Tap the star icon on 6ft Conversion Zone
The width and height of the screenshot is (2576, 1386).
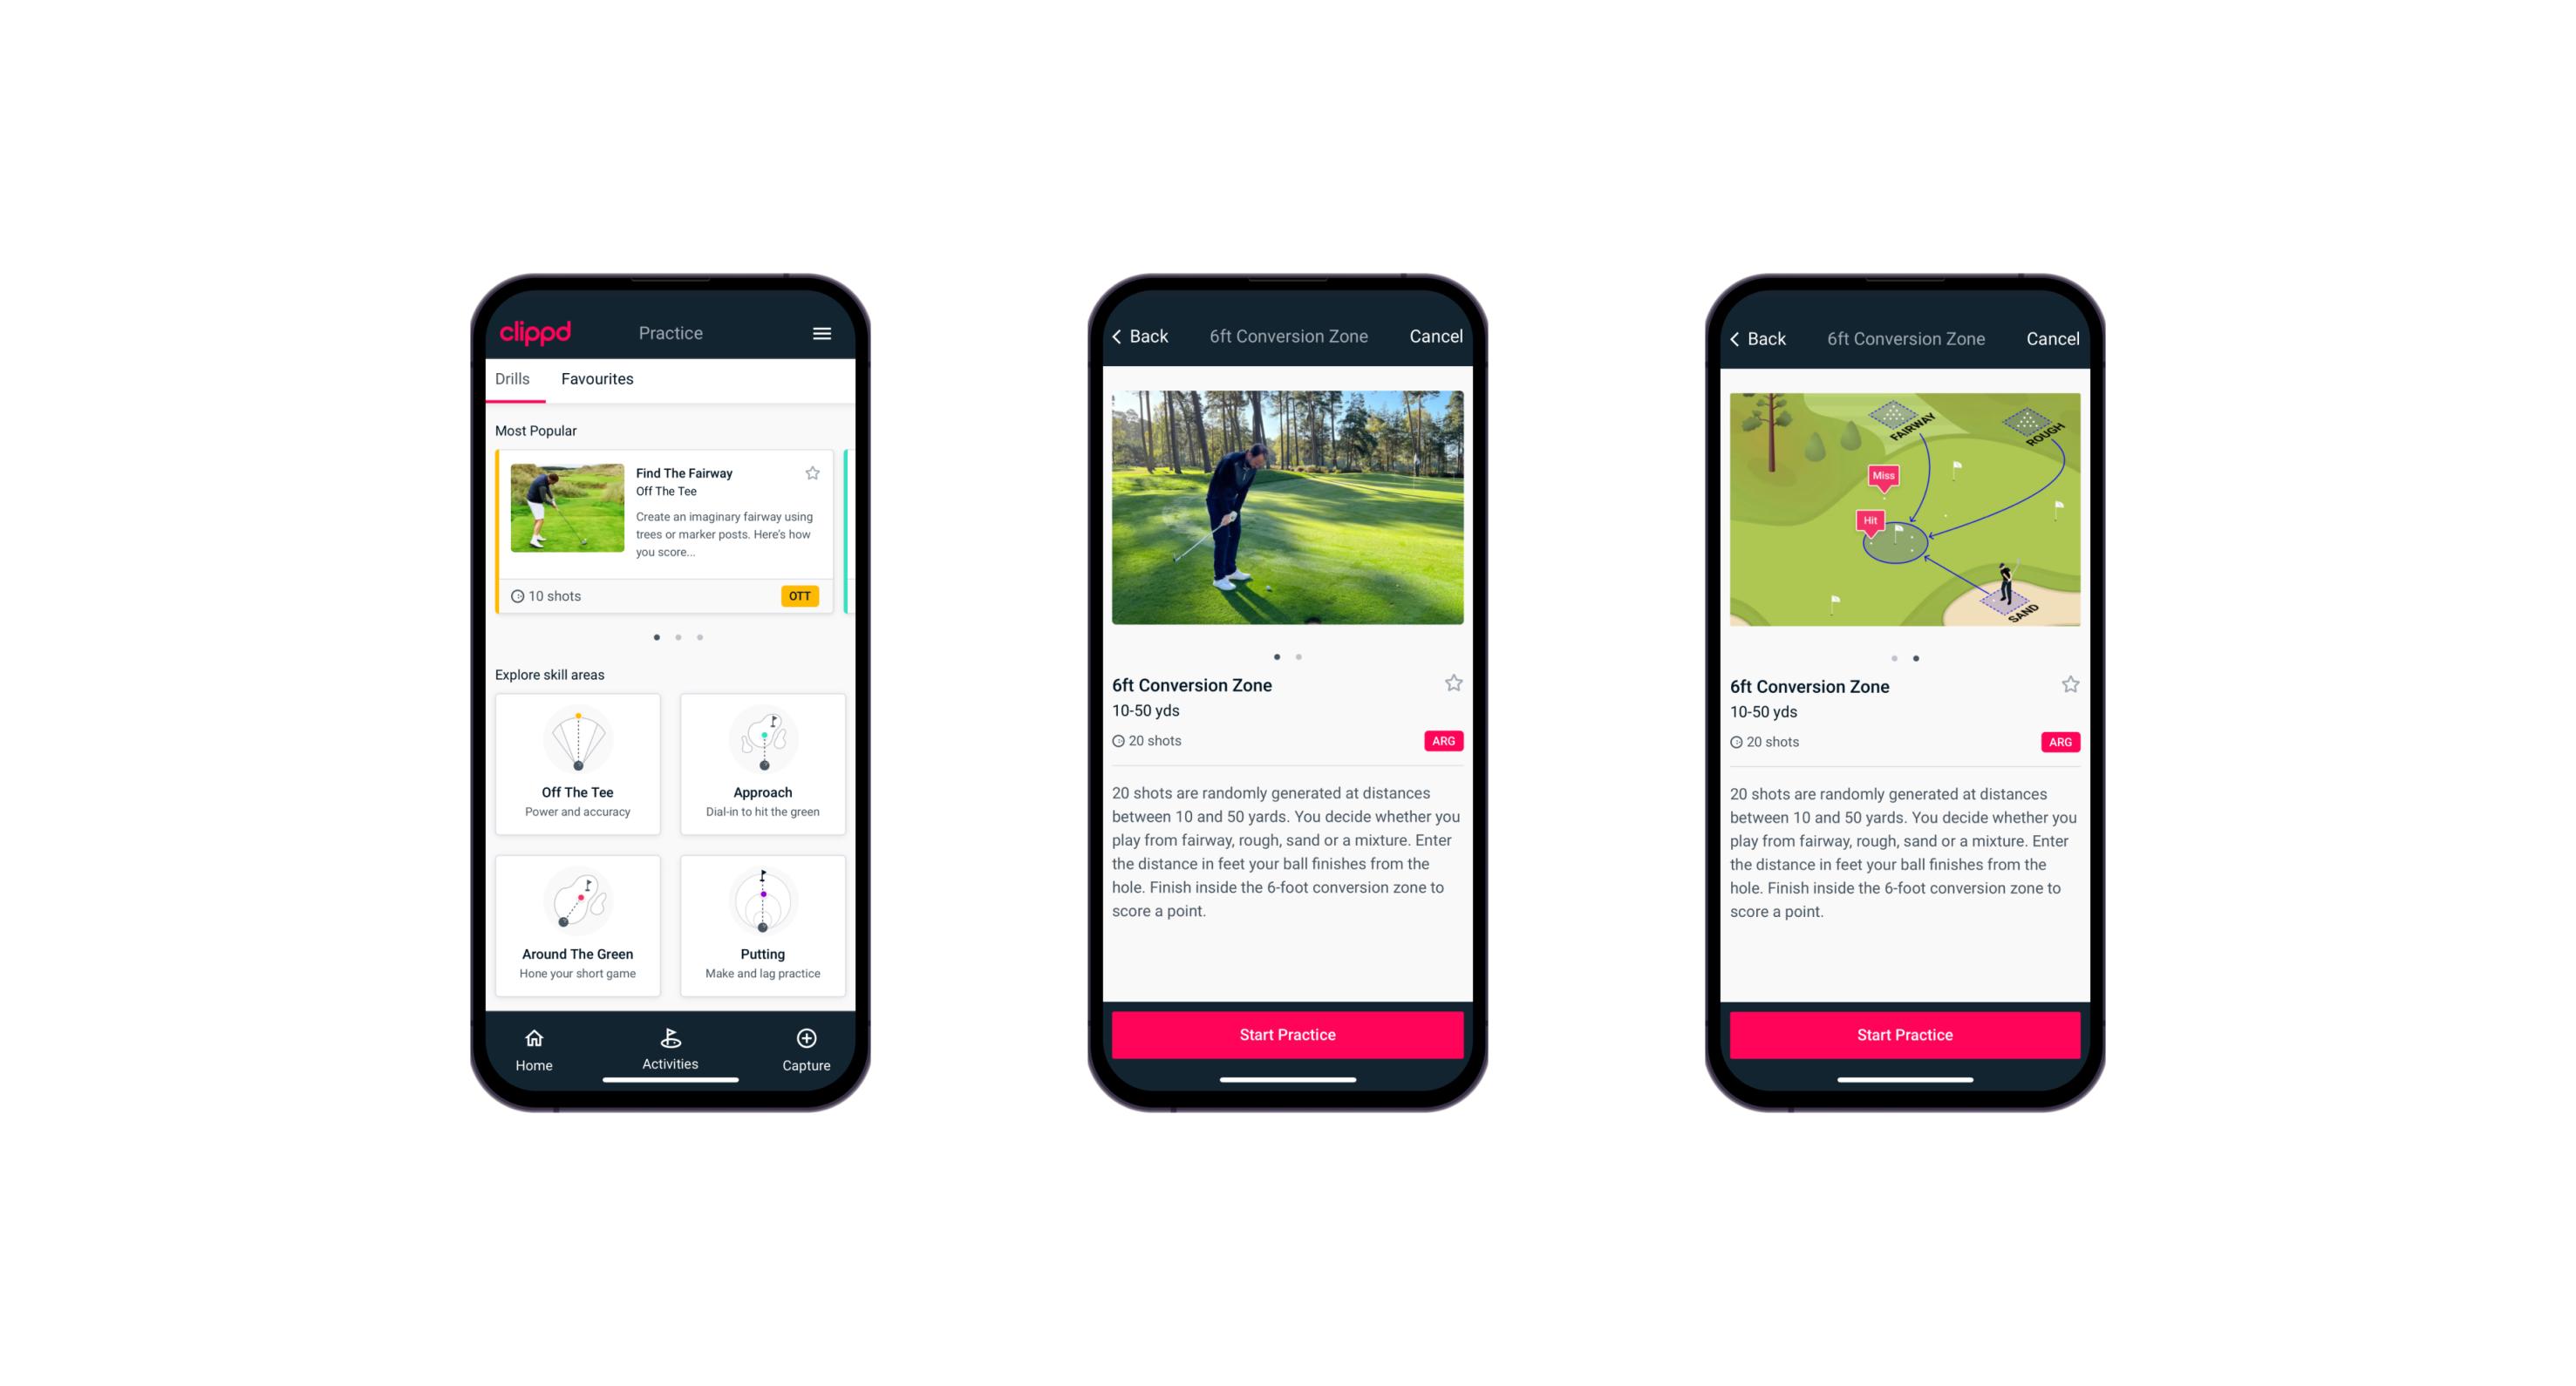tap(1453, 683)
